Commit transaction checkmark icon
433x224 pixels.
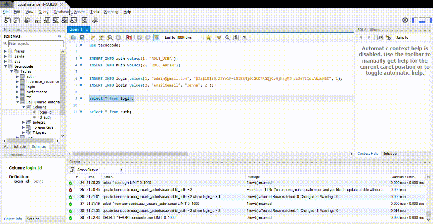pos(139,37)
